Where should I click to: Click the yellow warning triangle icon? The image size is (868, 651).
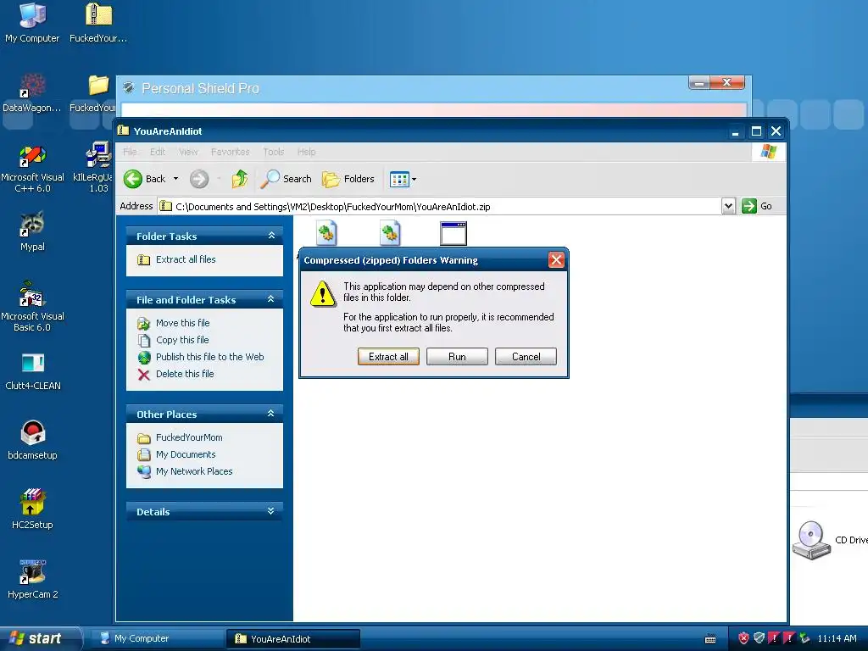[323, 293]
